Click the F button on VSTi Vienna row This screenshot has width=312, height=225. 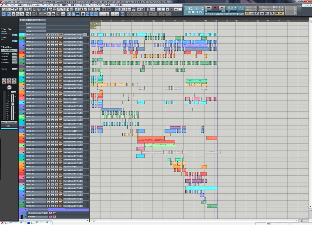coord(50,213)
